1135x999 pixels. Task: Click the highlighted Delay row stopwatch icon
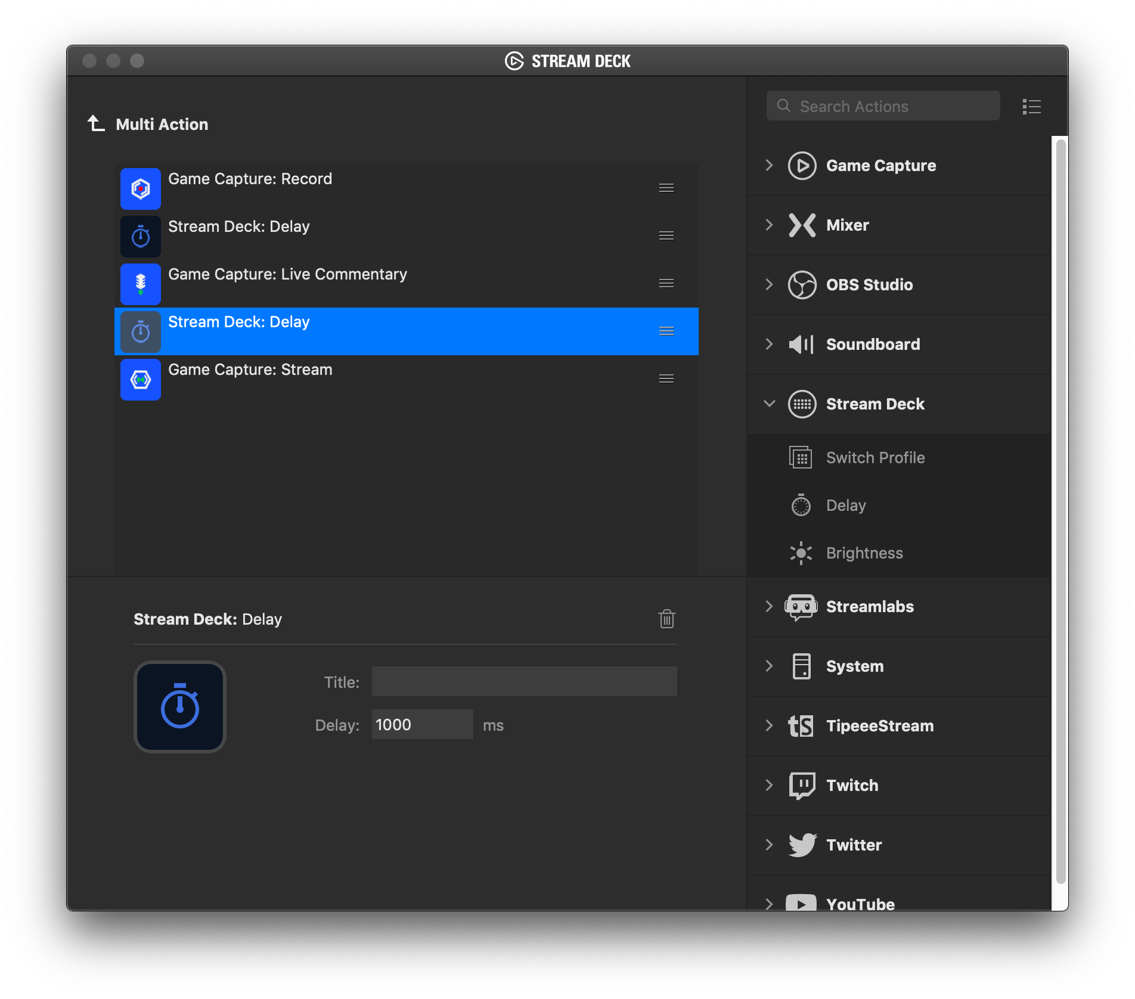pyautogui.click(x=141, y=331)
